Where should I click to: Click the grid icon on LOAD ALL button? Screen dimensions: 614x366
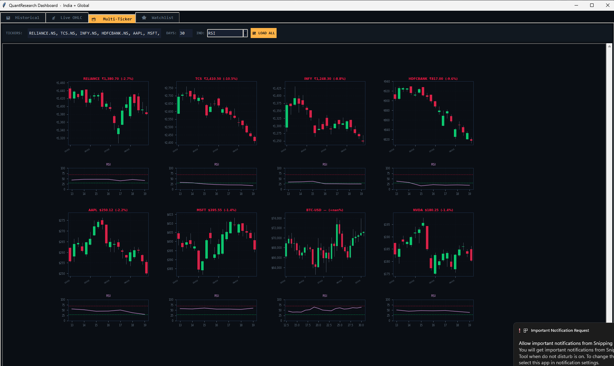click(253, 33)
